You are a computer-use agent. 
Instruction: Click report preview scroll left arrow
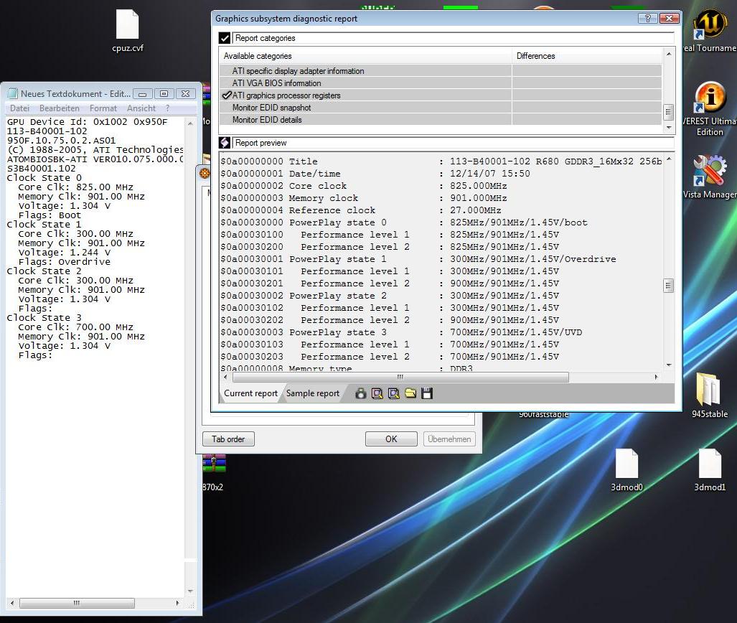(225, 377)
